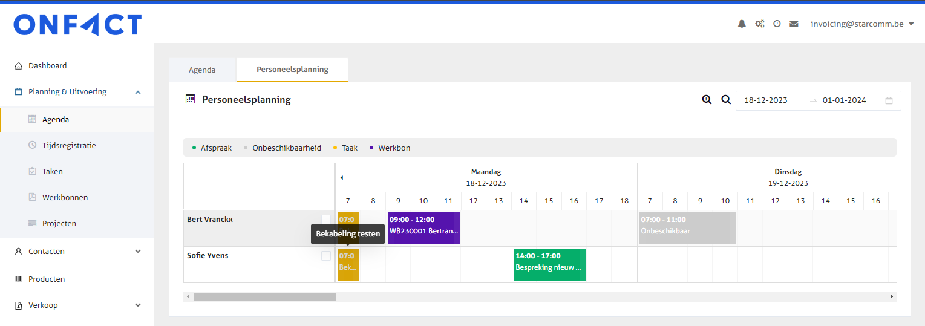Tick the checkbox for Bert Vranckx
925x326 pixels.
[326, 220]
